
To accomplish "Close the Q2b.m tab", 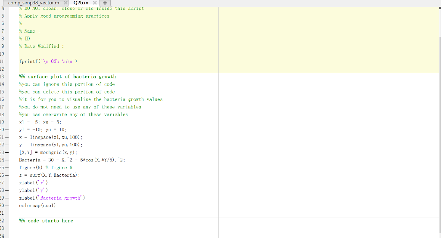I will click(95, 3).
